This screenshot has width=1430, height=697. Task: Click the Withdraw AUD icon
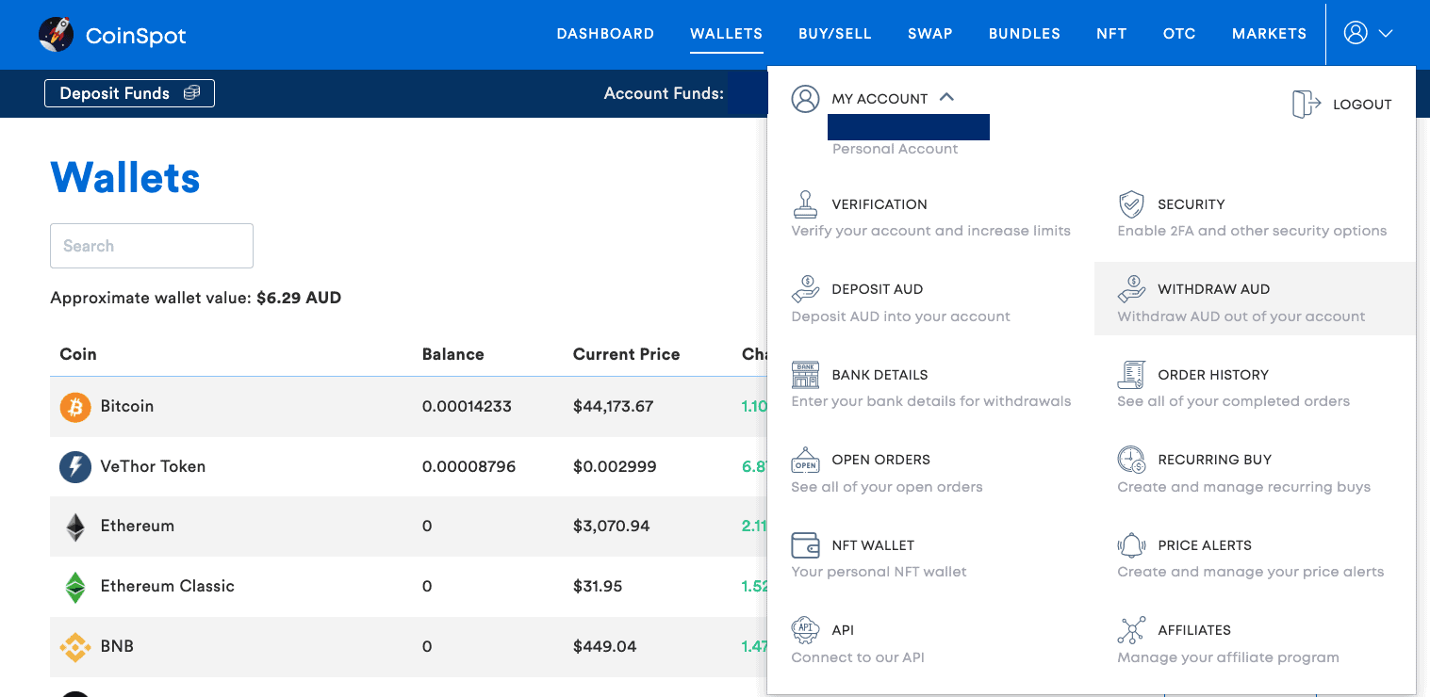pyautogui.click(x=1131, y=288)
